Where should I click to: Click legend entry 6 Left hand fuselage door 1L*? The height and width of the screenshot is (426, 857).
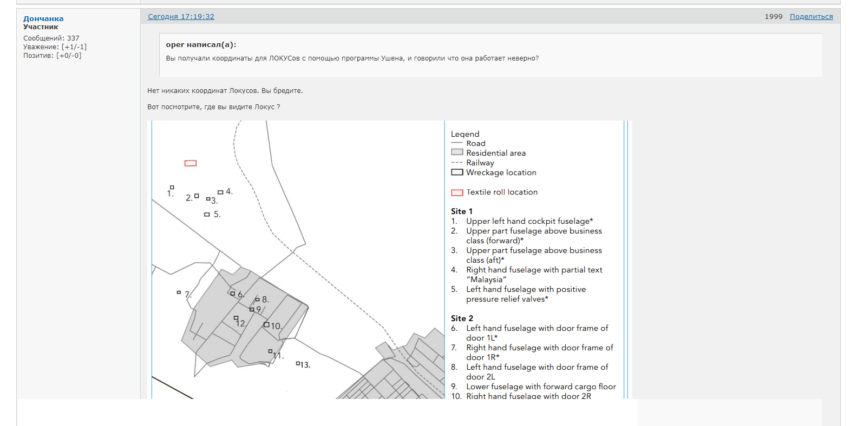(x=530, y=333)
